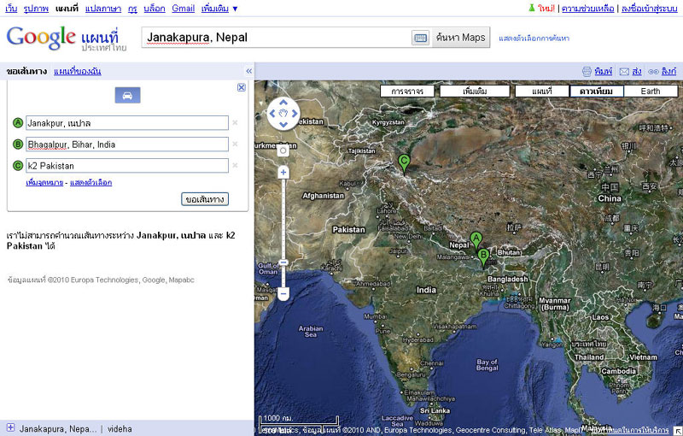The image size is (683, 436).
Task: Switch to ดาวเทียม satellite view
Action: 596,91
